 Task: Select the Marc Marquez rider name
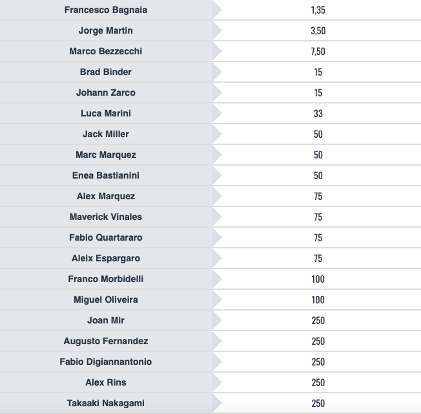point(106,155)
